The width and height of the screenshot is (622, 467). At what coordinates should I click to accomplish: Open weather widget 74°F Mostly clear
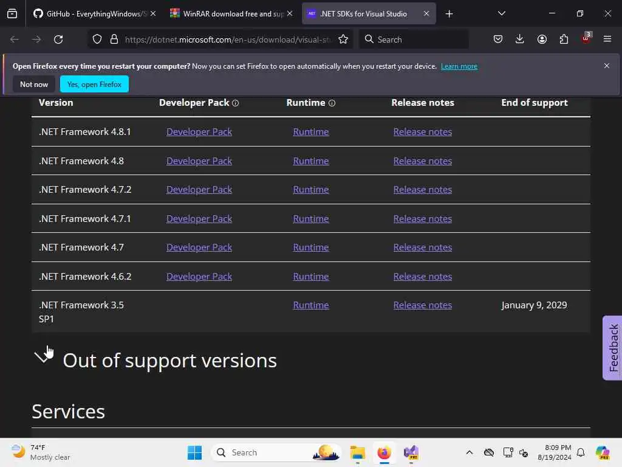click(x=41, y=452)
